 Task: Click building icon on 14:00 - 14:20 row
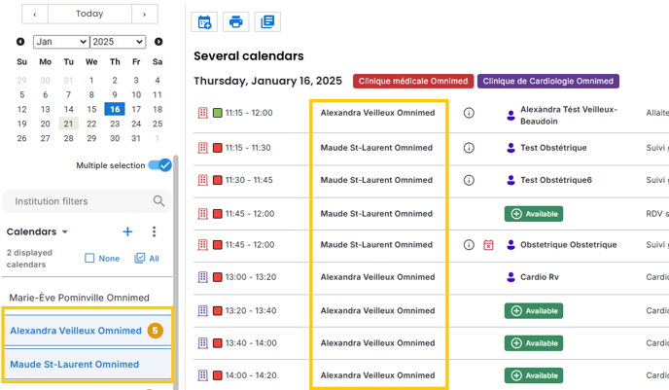[202, 375]
